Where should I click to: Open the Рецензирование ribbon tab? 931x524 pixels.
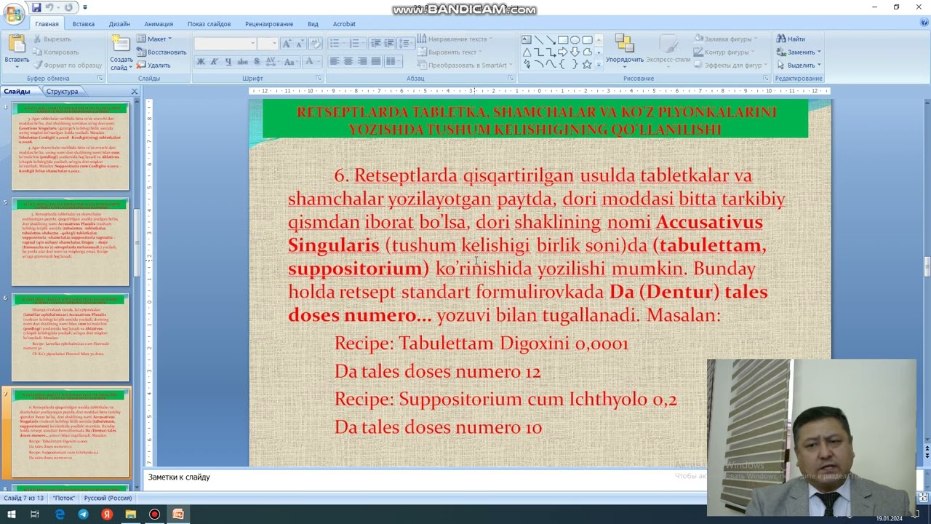[x=269, y=24]
